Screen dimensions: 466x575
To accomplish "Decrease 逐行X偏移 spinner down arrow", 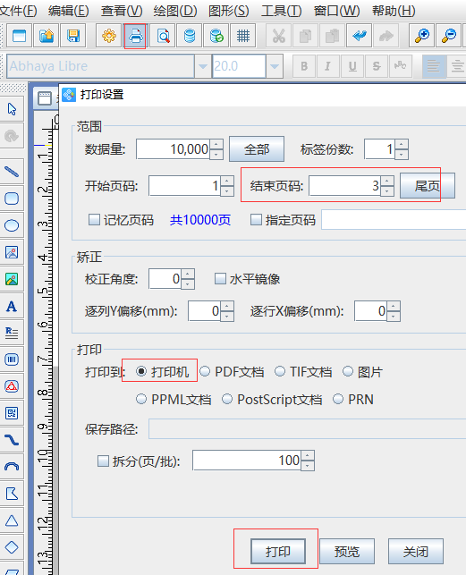I will pos(394,316).
